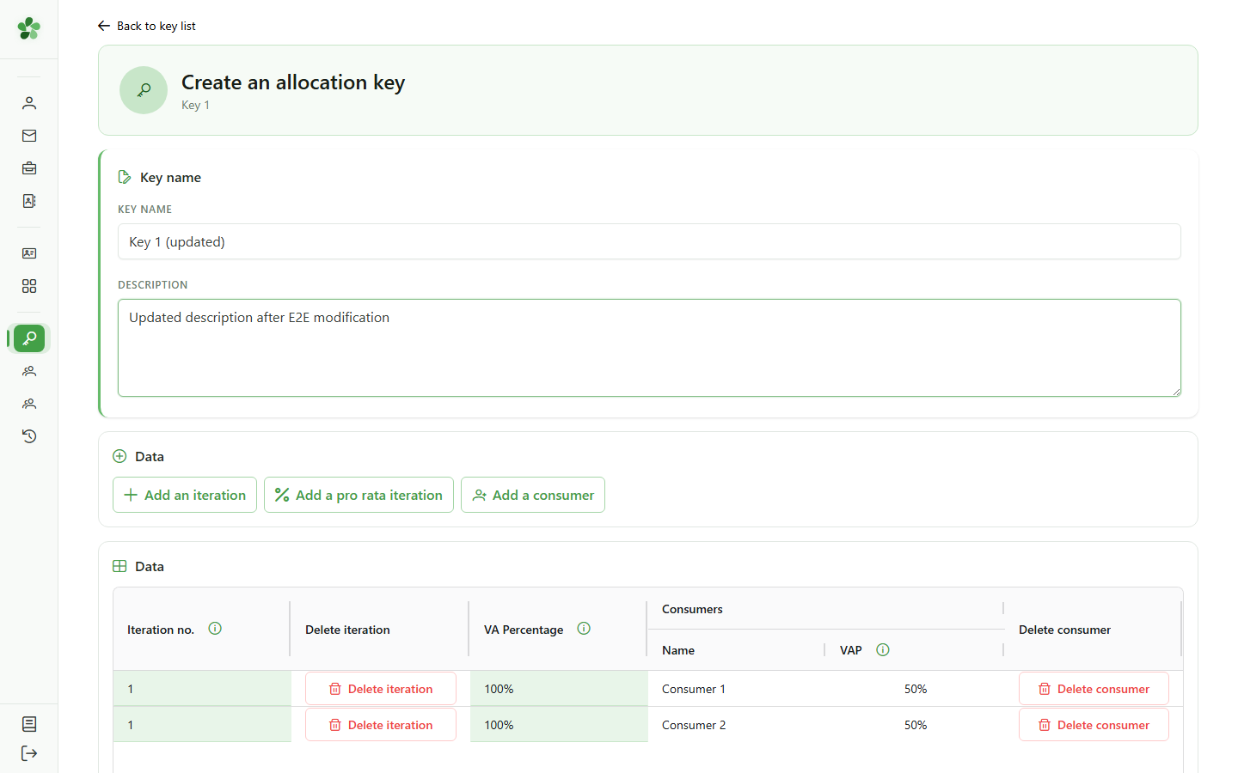The image size is (1238, 773).
Task: Click the plus-circle icon beside Data heading
Action: (x=120, y=456)
